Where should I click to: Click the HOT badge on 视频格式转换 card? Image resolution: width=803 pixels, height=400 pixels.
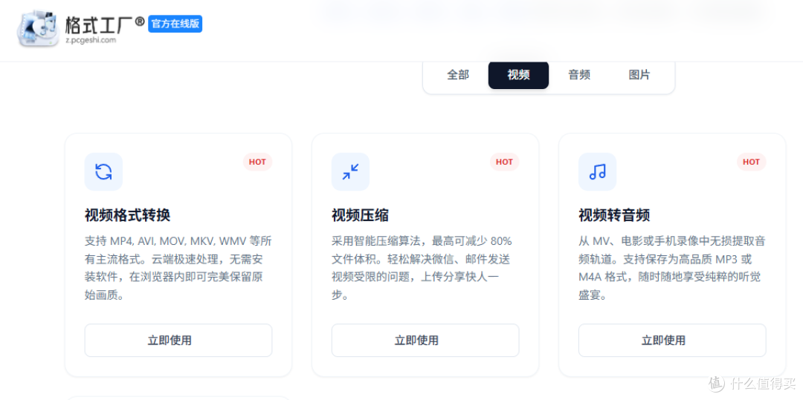(x=257, y=162)
